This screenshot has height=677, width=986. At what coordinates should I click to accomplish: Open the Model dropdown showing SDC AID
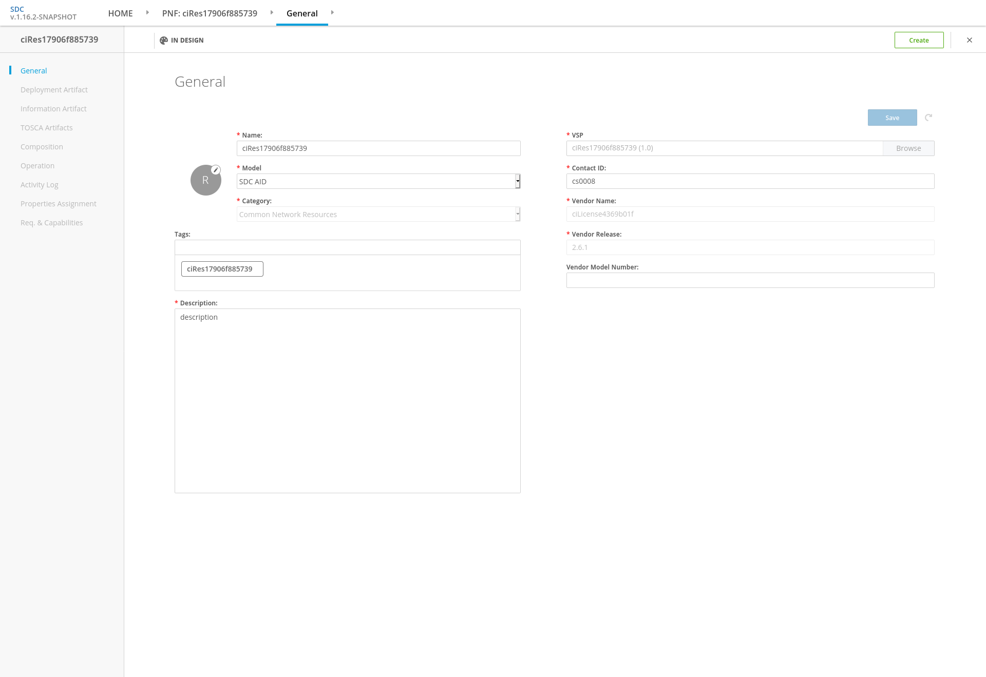[378, 181]
